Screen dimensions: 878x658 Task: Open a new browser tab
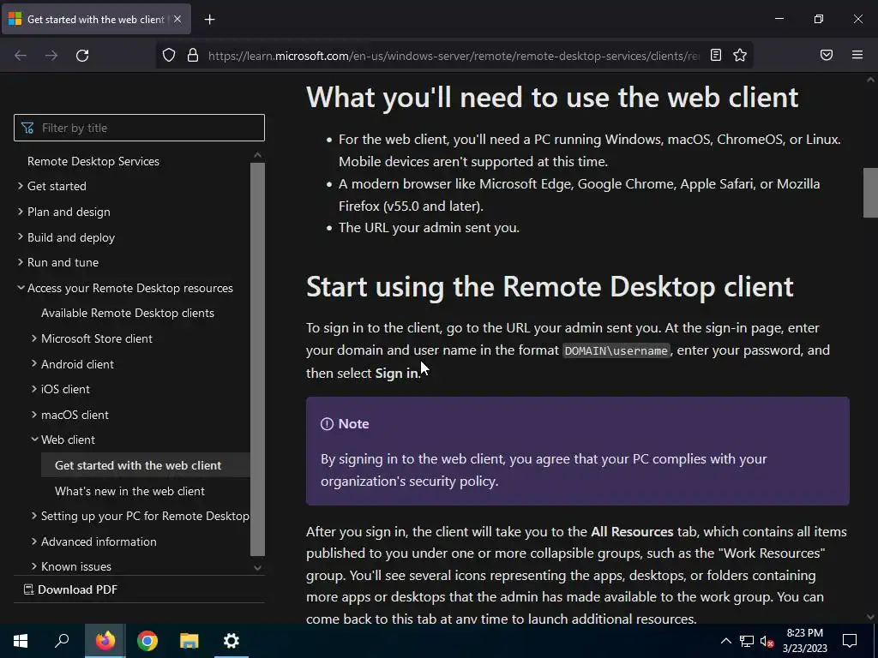(209, 20)
